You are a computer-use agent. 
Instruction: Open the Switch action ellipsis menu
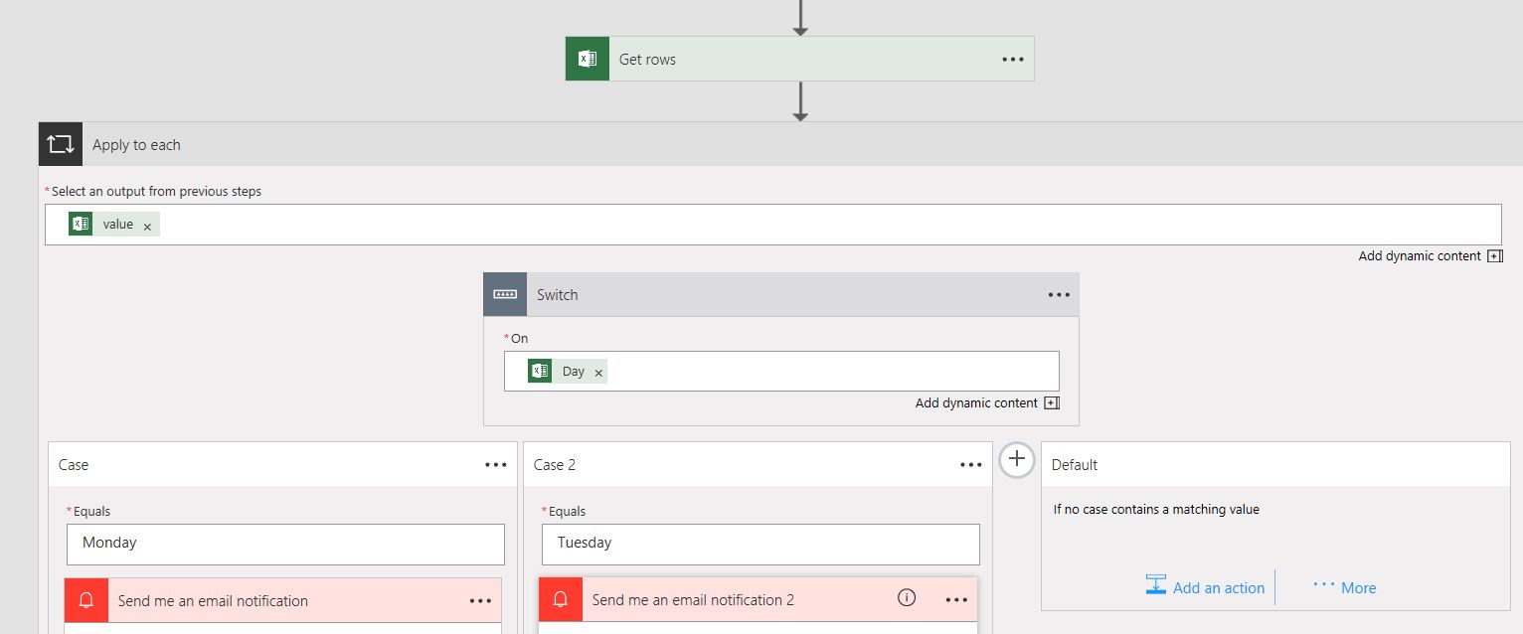[x=1059, y=295]
